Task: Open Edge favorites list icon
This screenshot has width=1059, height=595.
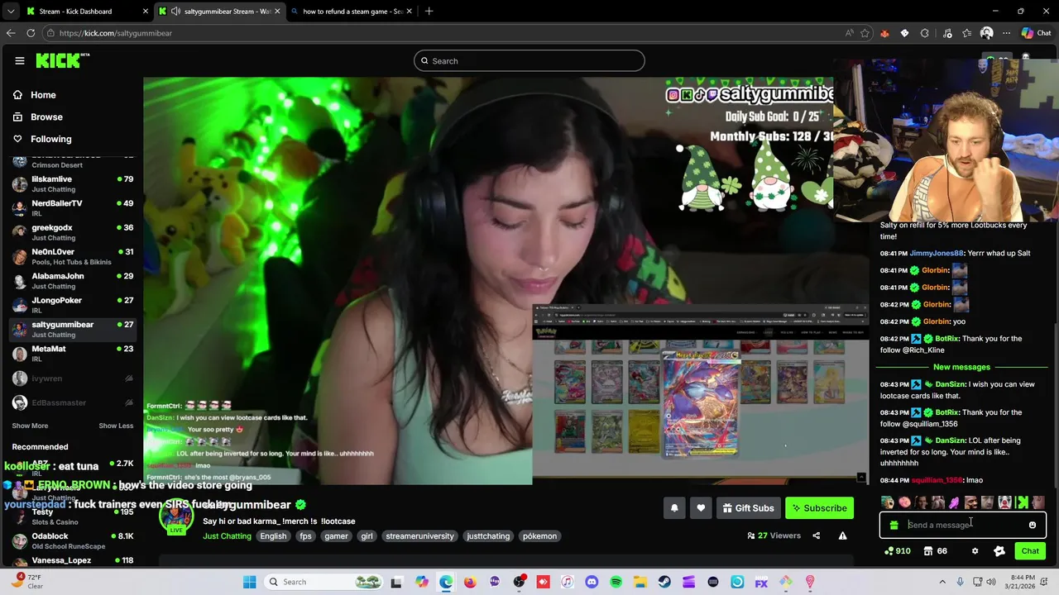Action: pyautogui.click(x=966, y=33)
